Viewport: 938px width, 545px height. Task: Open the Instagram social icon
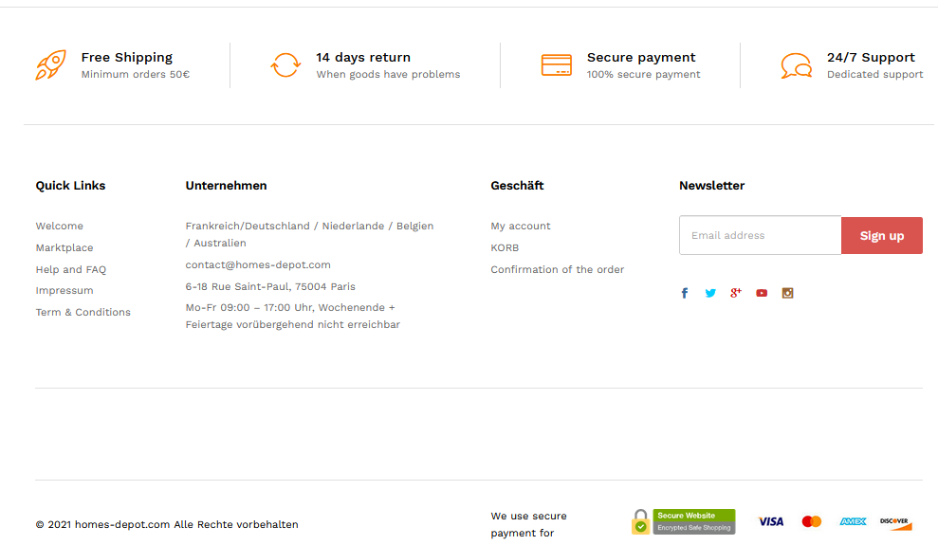click(787, 293)
